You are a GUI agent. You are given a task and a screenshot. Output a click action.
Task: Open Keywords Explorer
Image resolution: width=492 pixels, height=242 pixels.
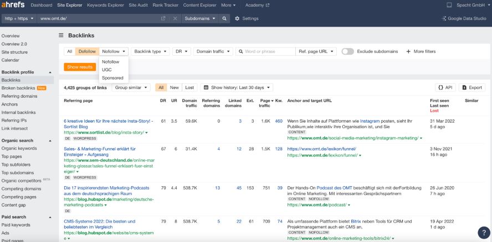pos(105,5)
